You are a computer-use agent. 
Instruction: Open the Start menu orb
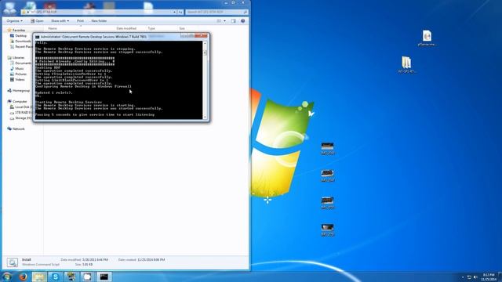point(6,277)
